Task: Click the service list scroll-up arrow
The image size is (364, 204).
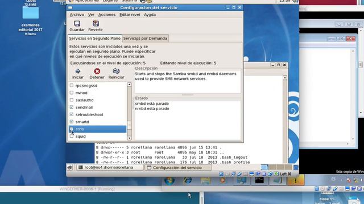Action: 129,84
